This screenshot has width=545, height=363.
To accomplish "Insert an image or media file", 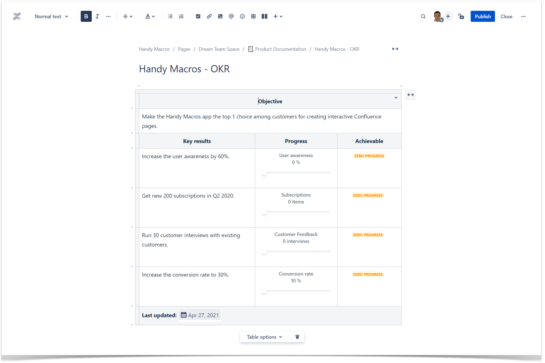I will [220, 16].
